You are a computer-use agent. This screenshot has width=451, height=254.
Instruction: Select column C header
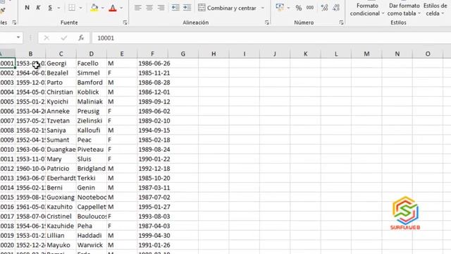[61, 54]
